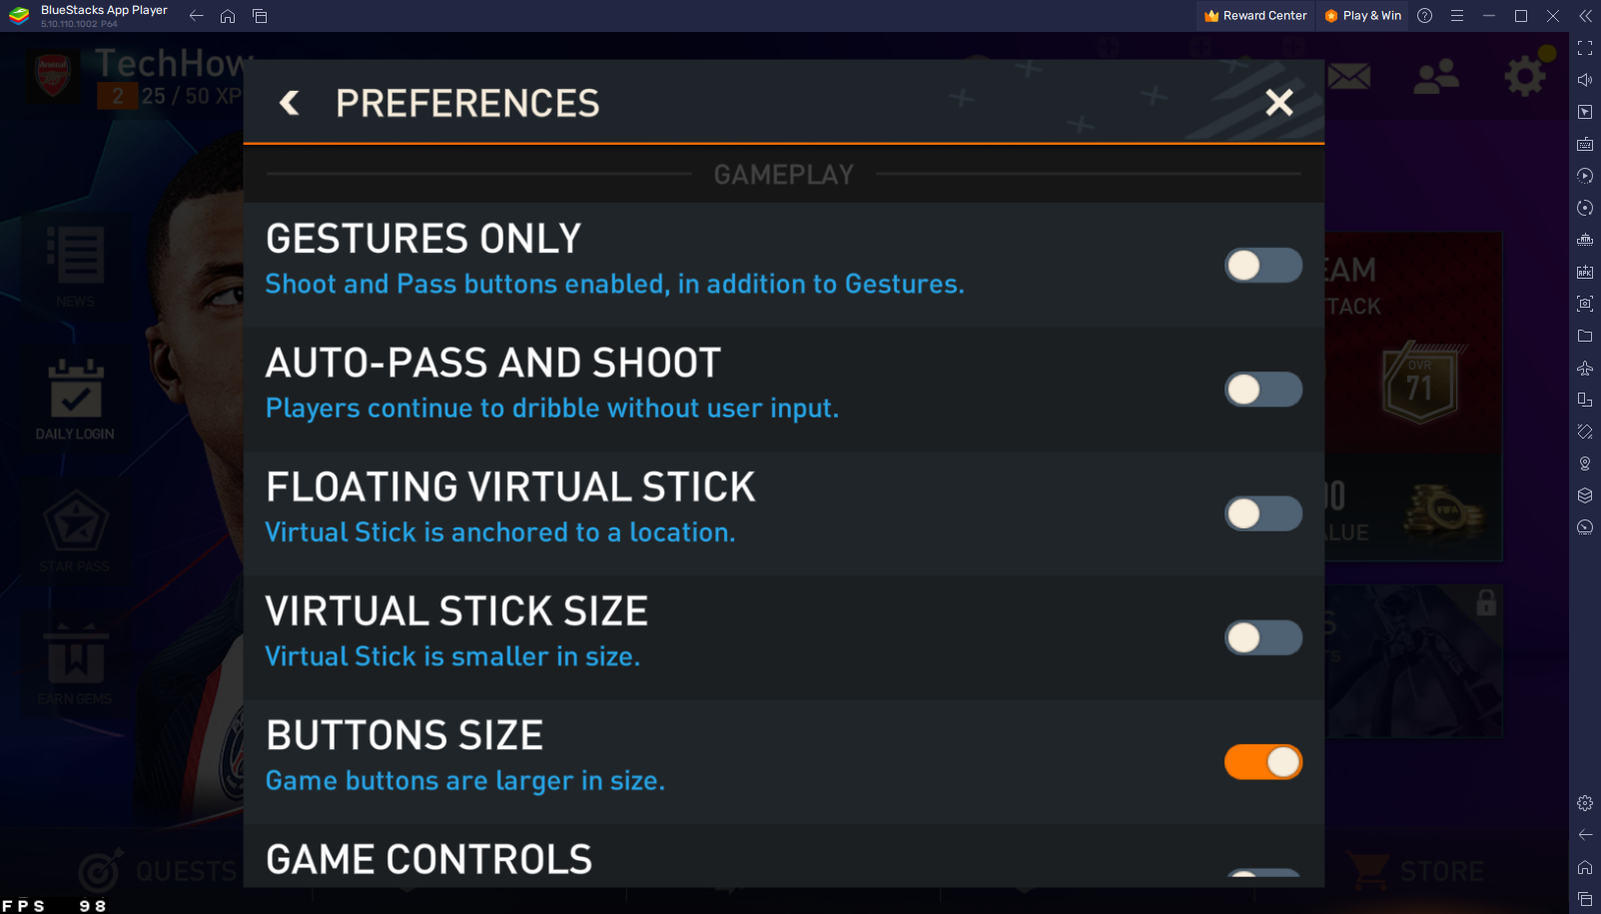This screenshot has height=914, width=1601.
Task: Go back using Preferences back arrow
Action: point(290,103)
